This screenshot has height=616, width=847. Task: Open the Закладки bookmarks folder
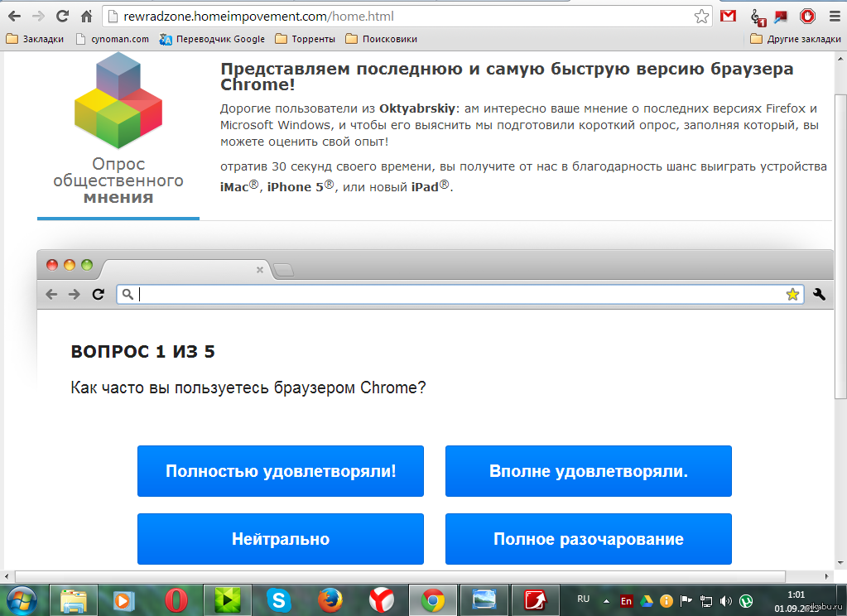pyautogui.click(x=35, y=39)
